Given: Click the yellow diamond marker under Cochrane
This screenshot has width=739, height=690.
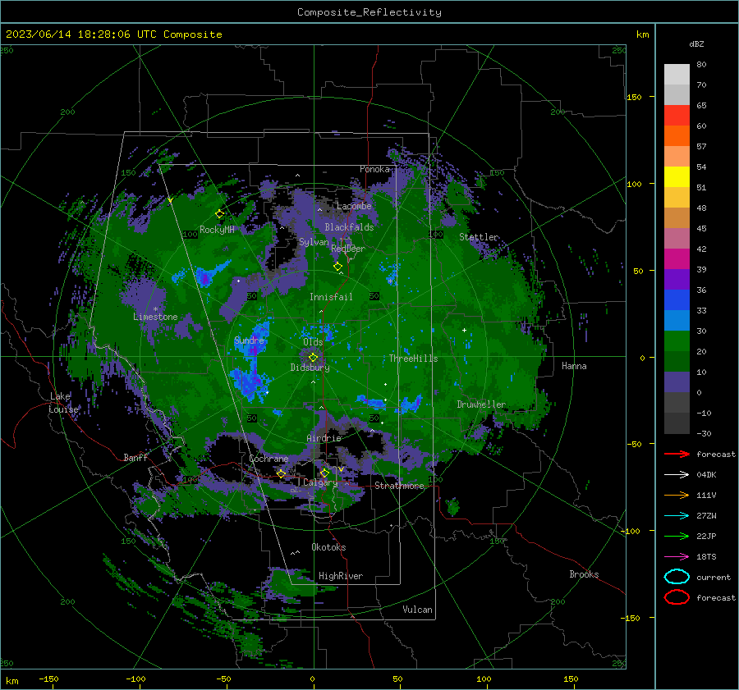Looking at the screenshot, I should point(282,473).
